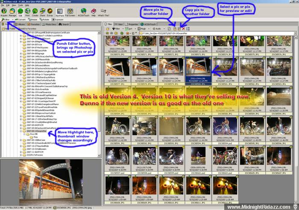The height and width of the screenshot is (210, 299).
Task: Click the red X delete icon
Action: coord(183,29)
